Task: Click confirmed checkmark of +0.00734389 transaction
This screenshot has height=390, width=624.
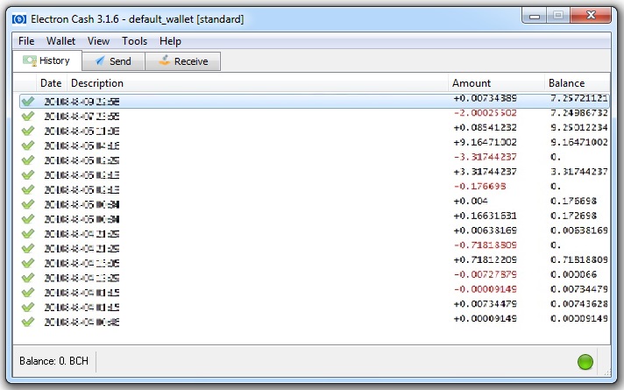Action: point(28,101)
